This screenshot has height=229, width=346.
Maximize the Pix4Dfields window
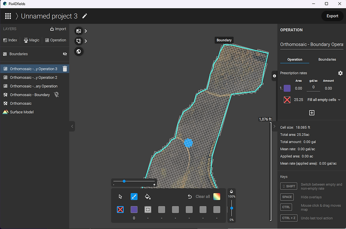pyautogui.click(x=326, y=4)
